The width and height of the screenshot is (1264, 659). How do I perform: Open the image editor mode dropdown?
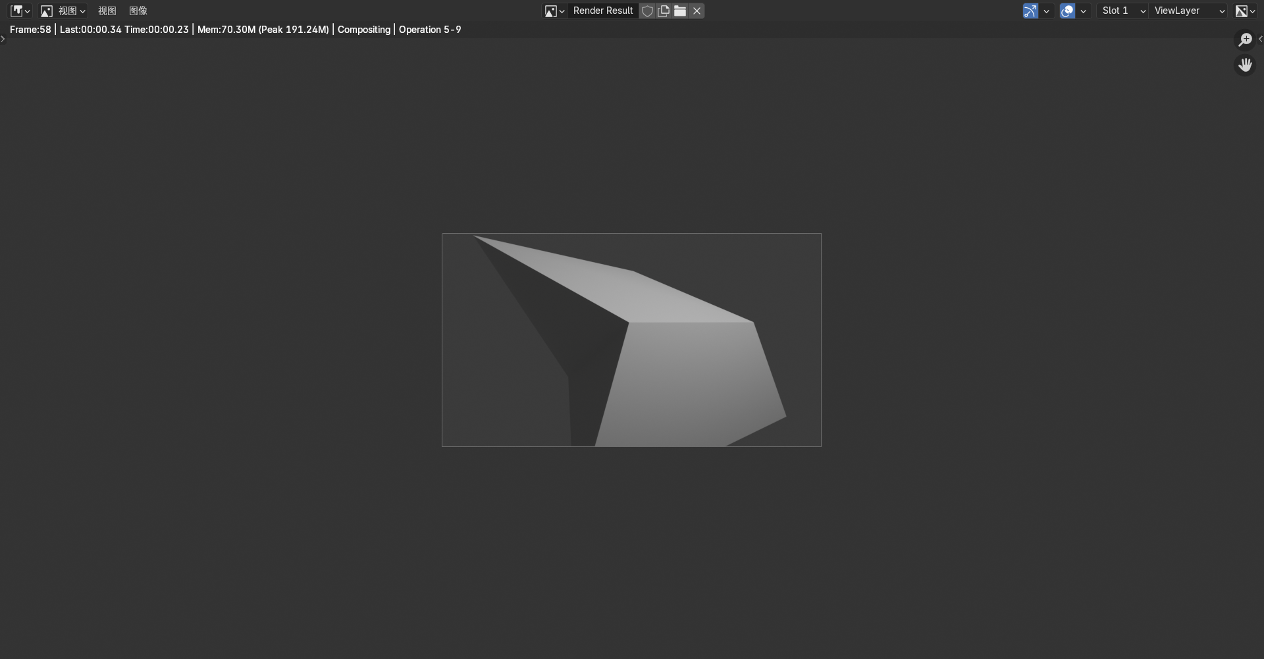coord(63,11)
